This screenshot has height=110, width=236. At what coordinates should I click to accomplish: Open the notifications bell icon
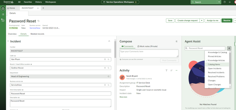tap(230, 2)
